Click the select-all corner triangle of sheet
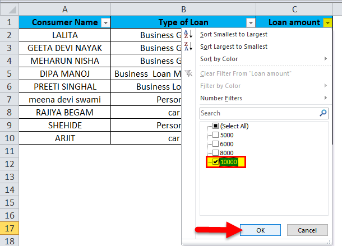Viewport: 342px width, 246px height. [12, 10]
